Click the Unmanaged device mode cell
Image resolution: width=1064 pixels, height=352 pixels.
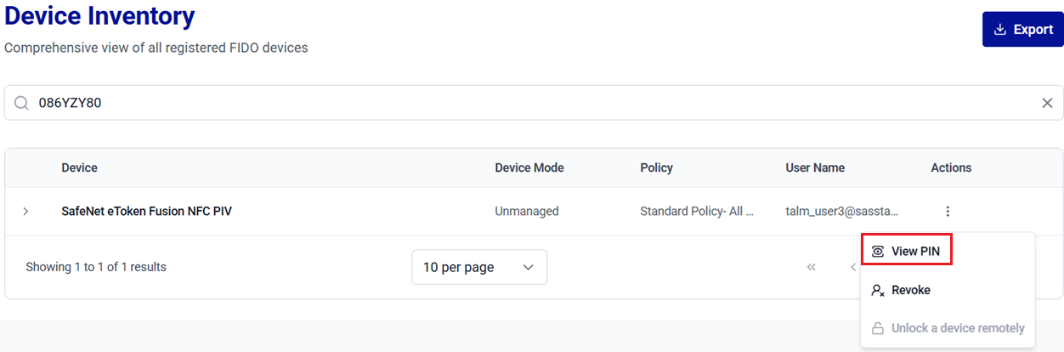pyautogui.click(x=526, y=211)
